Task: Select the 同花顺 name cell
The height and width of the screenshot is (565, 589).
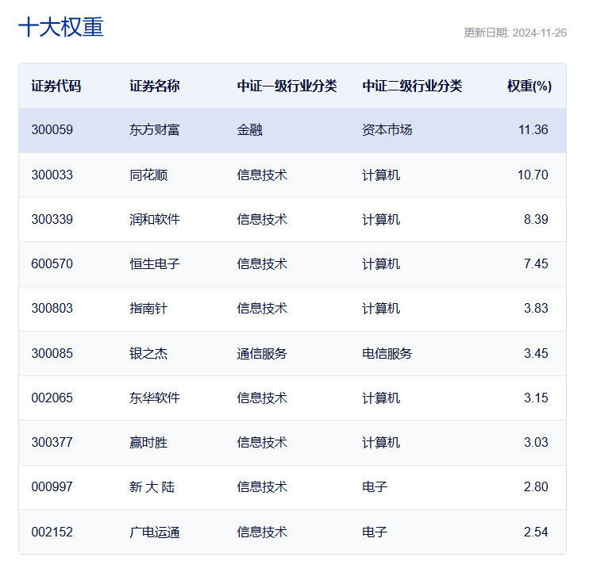Action: [148, 175]
